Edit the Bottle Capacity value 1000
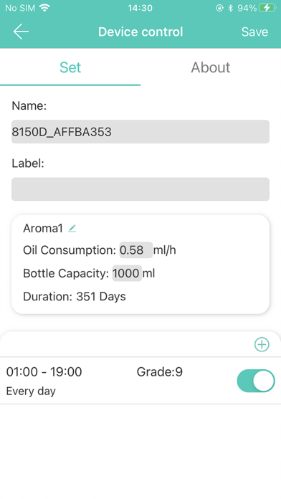 pyautogui.click(x=127, y=273)
